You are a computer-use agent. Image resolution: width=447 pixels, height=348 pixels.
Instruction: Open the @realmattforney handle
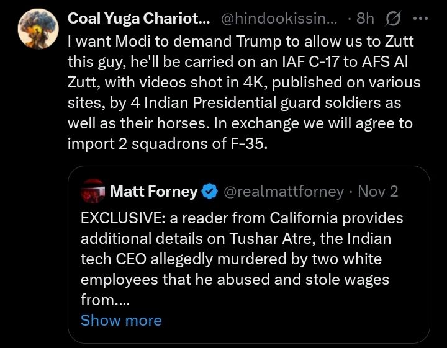(282, 192)
